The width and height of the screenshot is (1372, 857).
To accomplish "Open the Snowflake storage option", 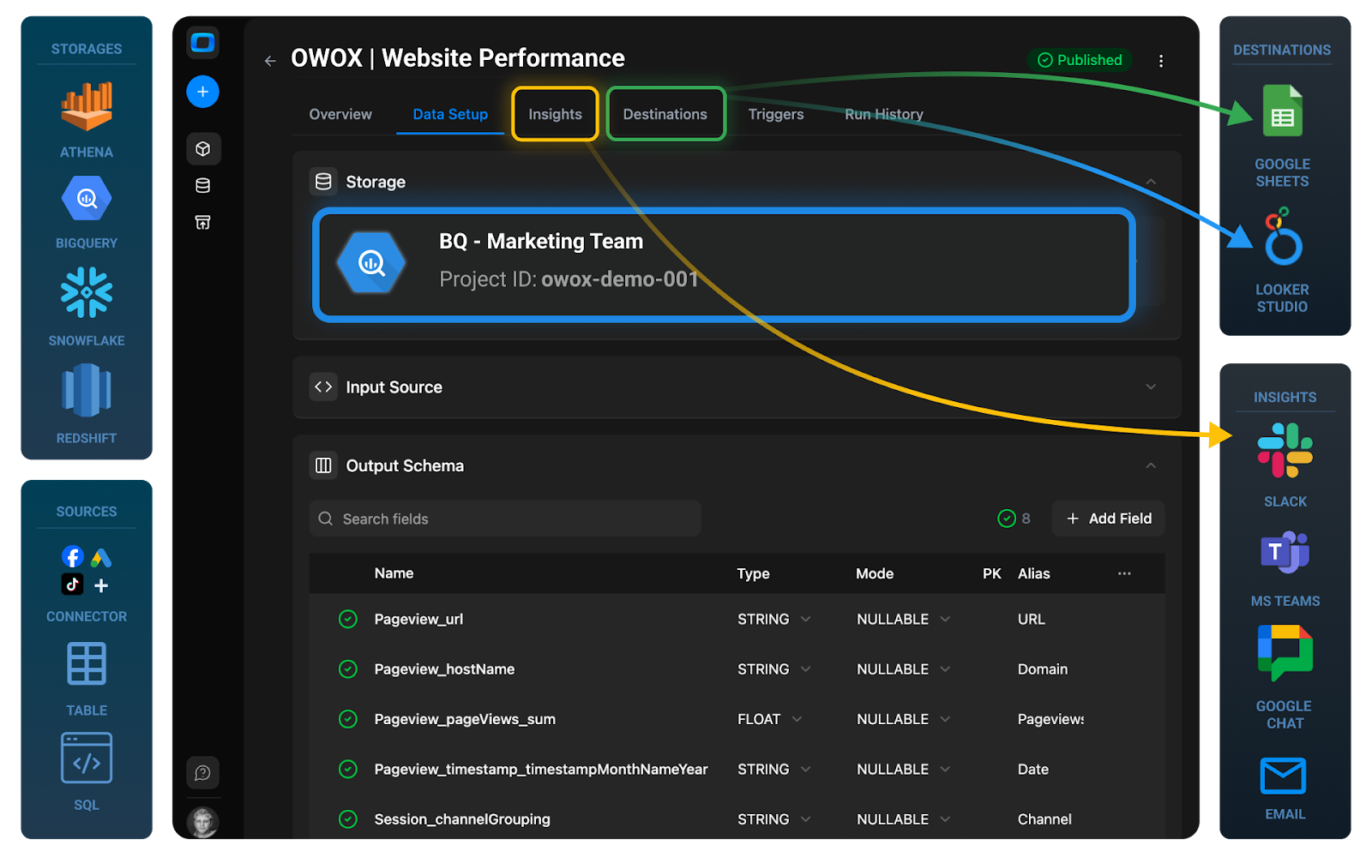I will point(86,294).
